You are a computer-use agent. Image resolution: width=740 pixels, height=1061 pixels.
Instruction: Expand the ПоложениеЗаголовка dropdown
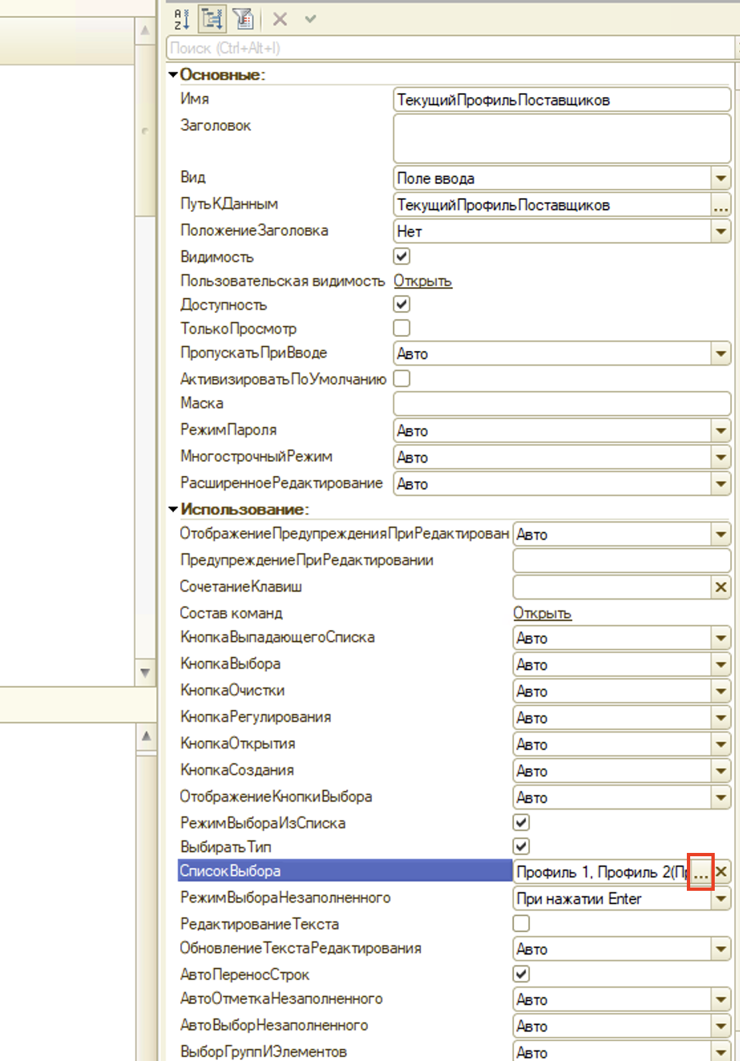point(721,231)
